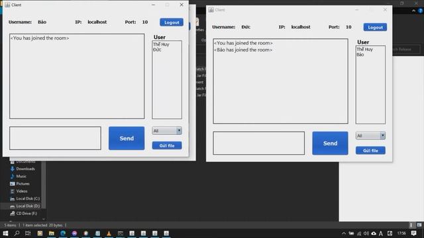The height and width of the screenshot is (238, 424).
Task: Click '<Bảo has joined the room>' message
Action: 243,50
